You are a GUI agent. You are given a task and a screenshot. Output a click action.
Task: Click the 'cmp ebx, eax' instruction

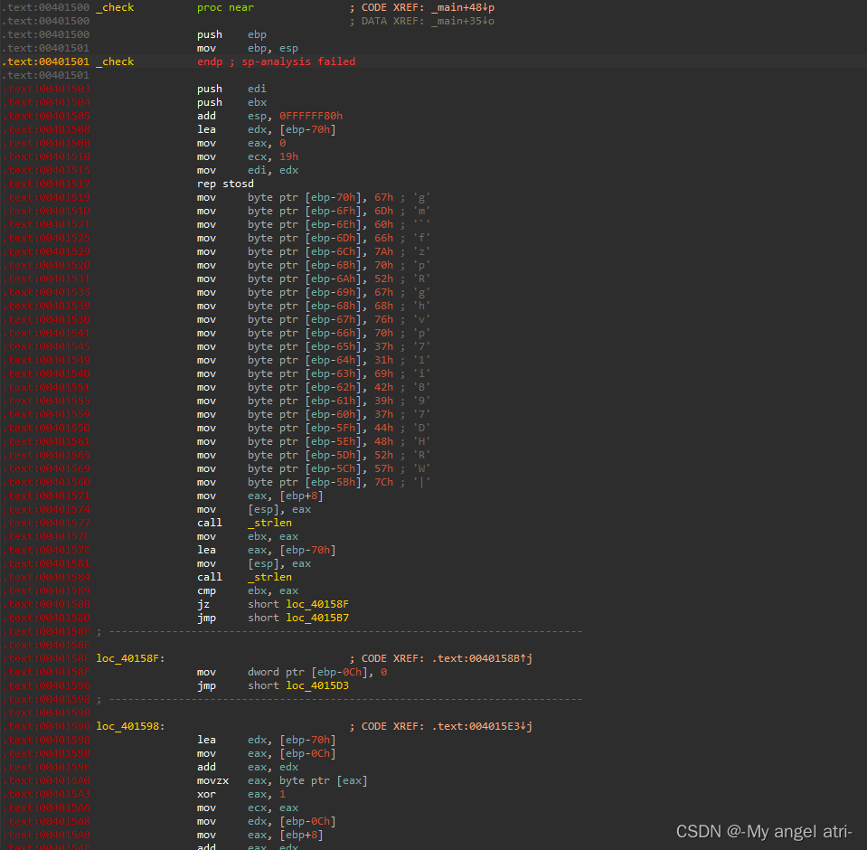point(248,590)
